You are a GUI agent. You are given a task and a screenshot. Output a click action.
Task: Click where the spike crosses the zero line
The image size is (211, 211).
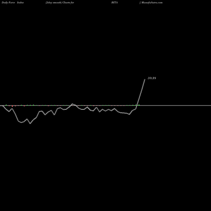pyautogui.click(x=137, y=105)
